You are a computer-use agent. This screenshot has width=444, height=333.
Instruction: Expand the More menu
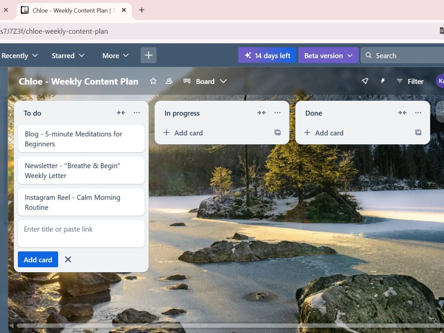115,55
